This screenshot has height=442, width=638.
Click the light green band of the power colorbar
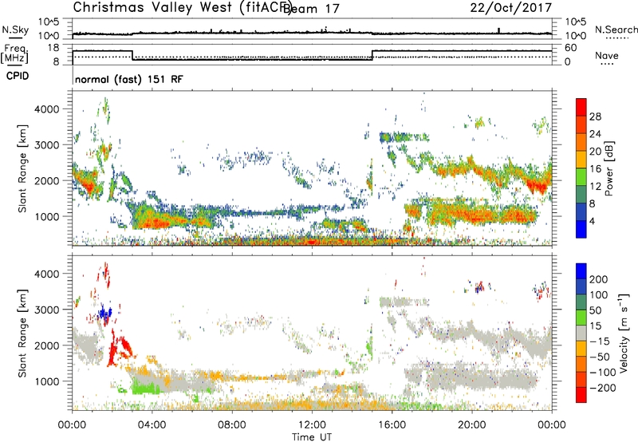[x=581, y=176]
